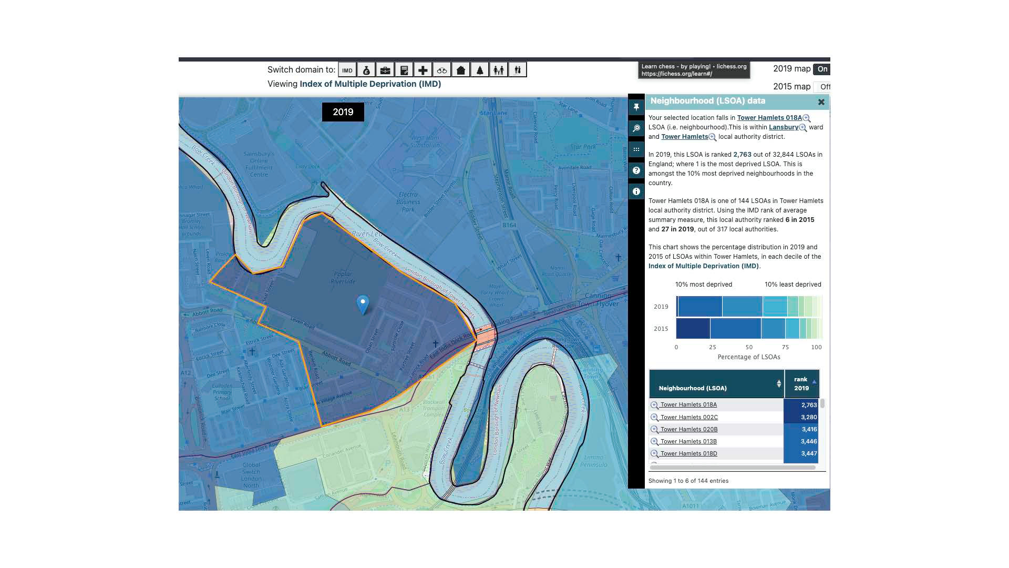The image size is (1009, 568).
Task: Zoom to Lansbury ward magnifier icon
Action: coord(803,128)
